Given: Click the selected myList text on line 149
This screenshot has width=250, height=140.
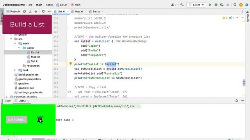Looking at the screenshot, I should pos(111,64).
